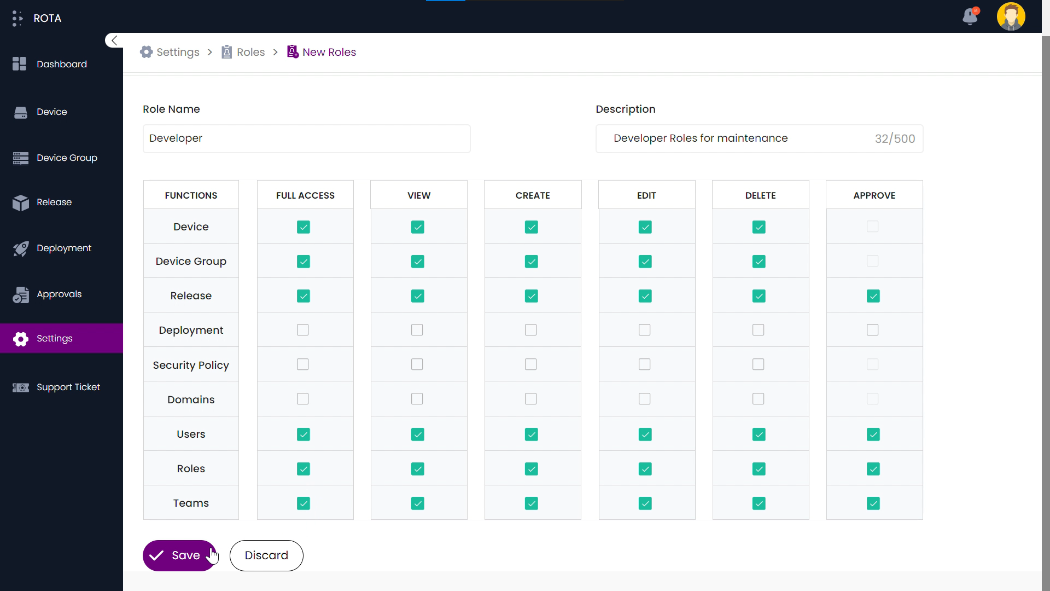The width and height of the screenshot is (1050, 591).
Task: Navigate to Roles breadcrumb link
Action: point(252,52)
